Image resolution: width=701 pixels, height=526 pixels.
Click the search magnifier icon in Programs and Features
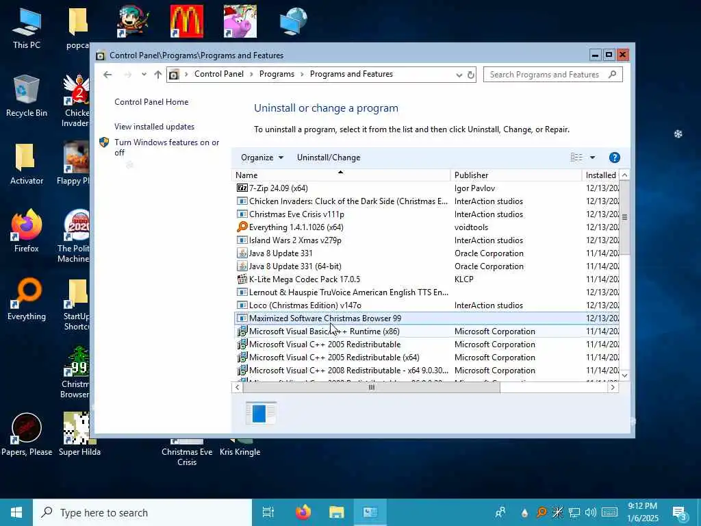[x=613, y=74]
